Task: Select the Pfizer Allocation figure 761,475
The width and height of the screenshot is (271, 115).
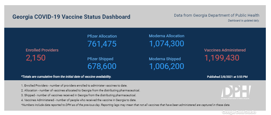Action: 102,44
